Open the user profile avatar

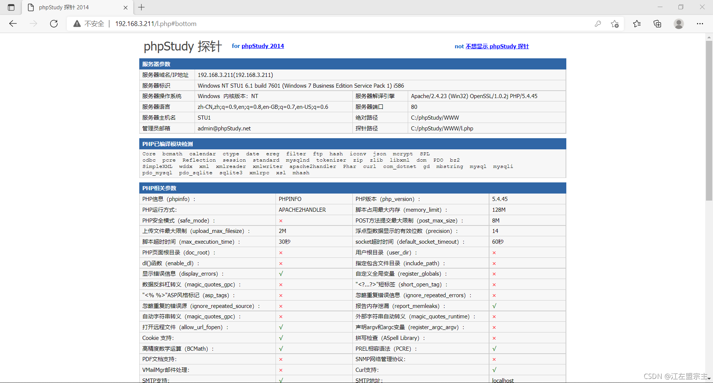[679, 24]
